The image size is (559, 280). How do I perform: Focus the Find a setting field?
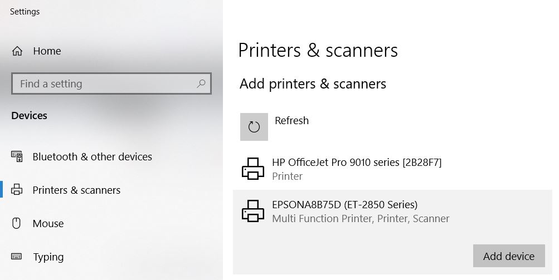(x=111, y=83)
